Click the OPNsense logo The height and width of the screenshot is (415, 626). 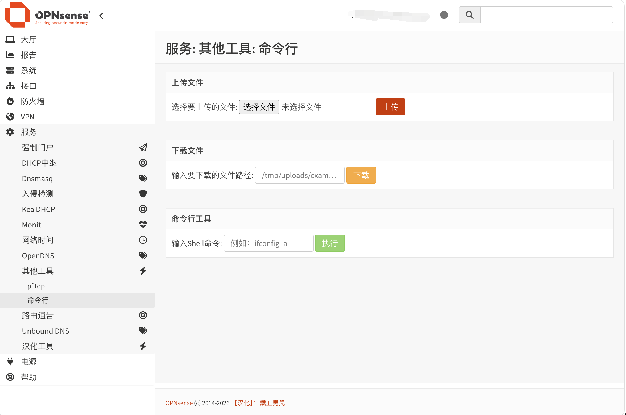[x=47, y=15]
